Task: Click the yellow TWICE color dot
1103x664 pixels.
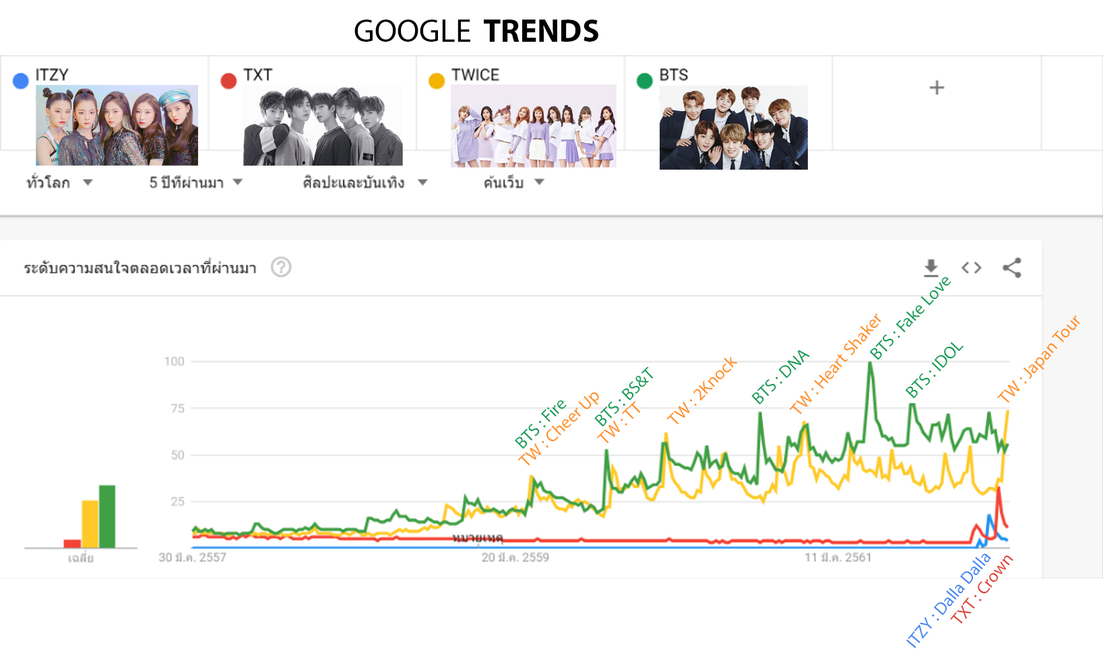Action: point(437,81)
